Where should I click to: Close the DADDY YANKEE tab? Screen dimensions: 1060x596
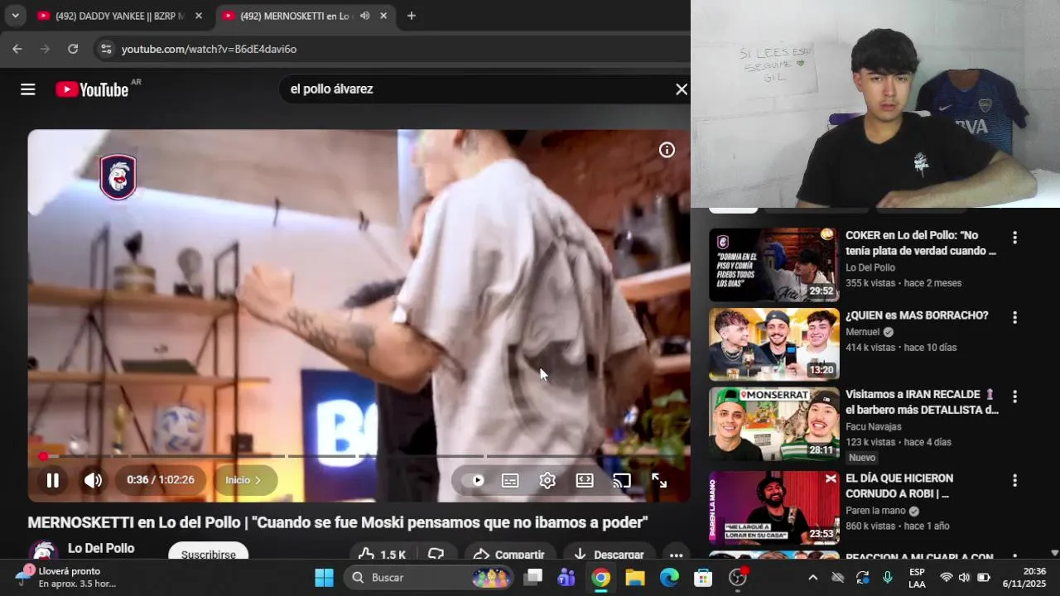click(x=198, y=16)
